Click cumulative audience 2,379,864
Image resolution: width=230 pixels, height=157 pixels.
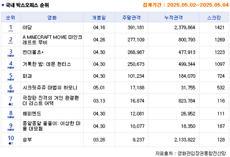185,28
